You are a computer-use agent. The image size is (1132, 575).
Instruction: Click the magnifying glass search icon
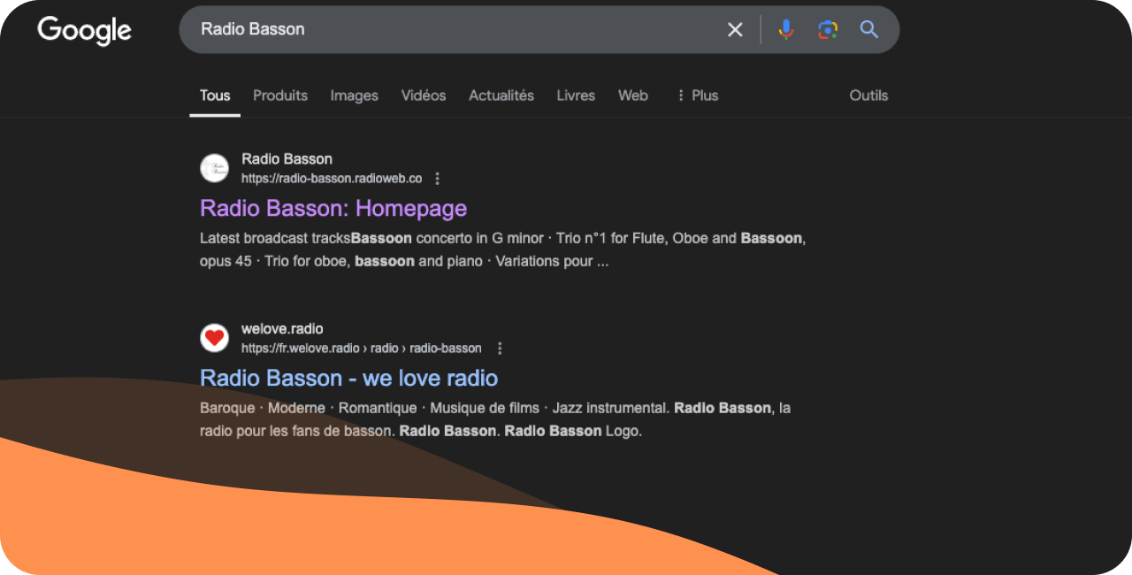(x=868, y=29)
